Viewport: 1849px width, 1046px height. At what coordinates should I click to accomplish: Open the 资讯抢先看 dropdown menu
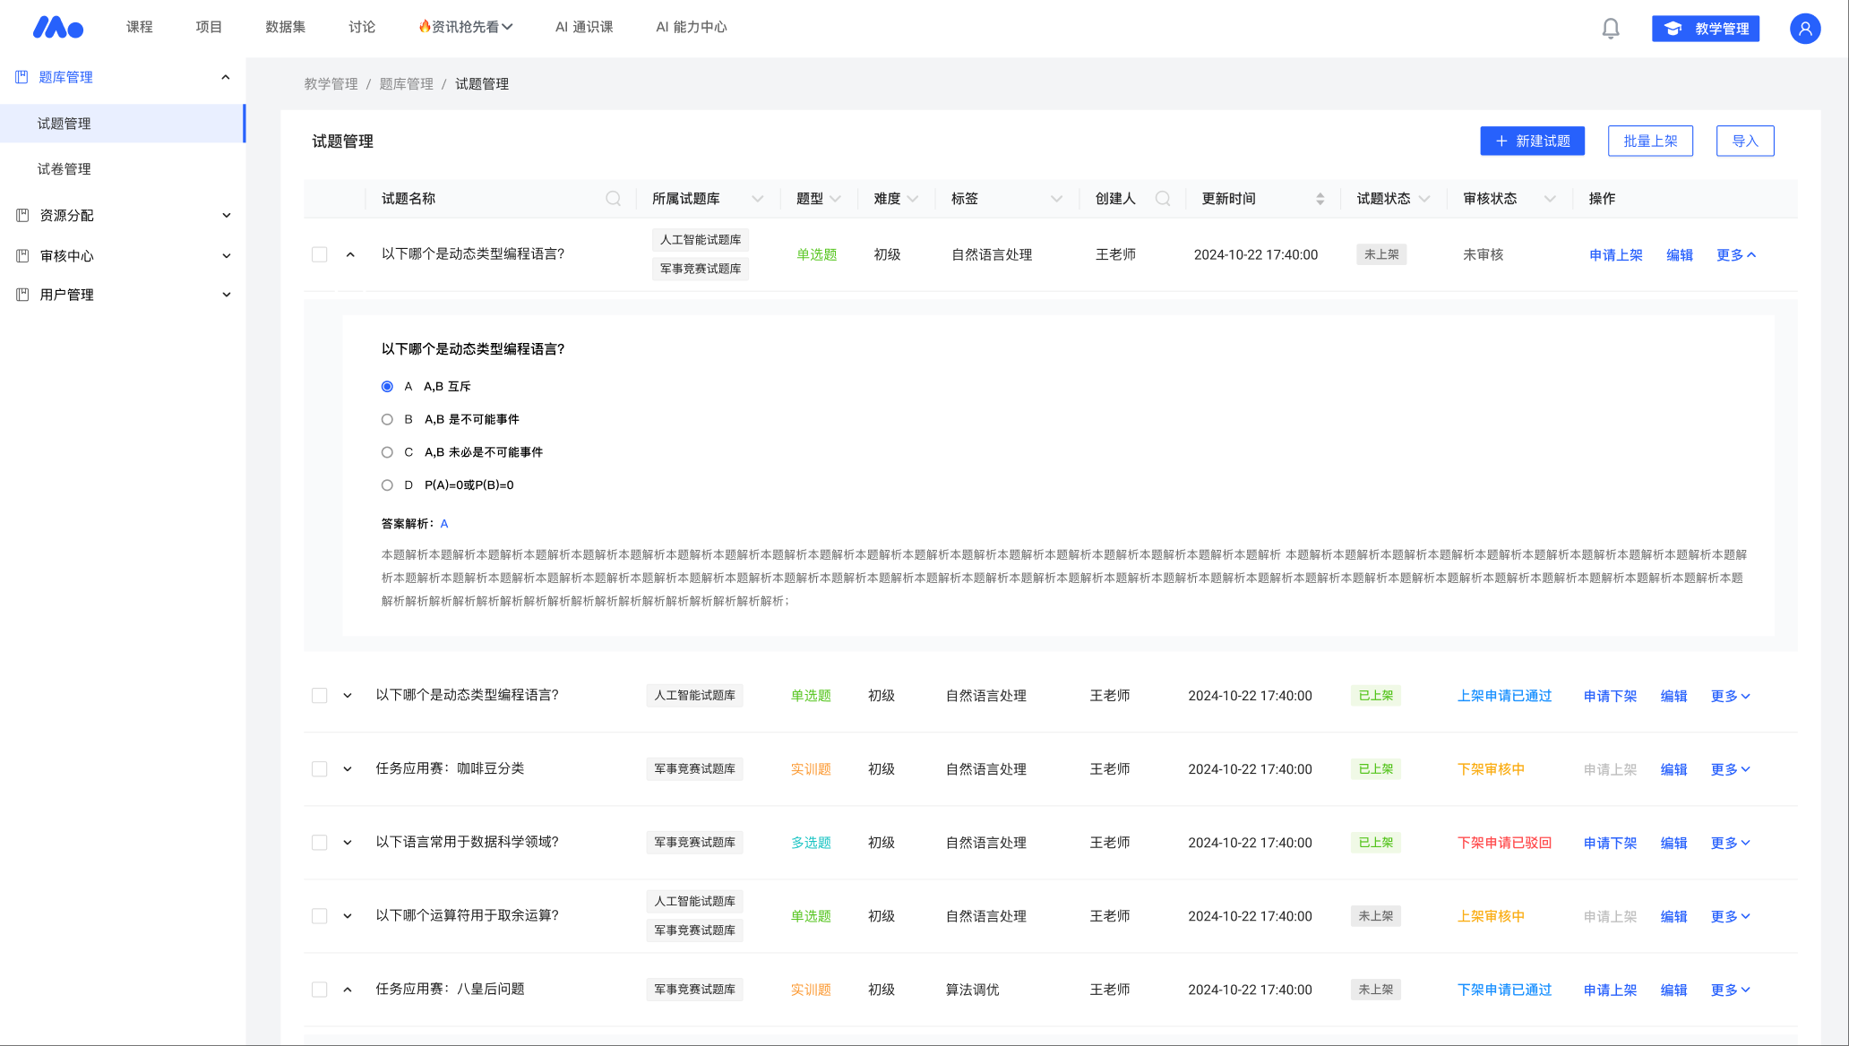point(466,27)
